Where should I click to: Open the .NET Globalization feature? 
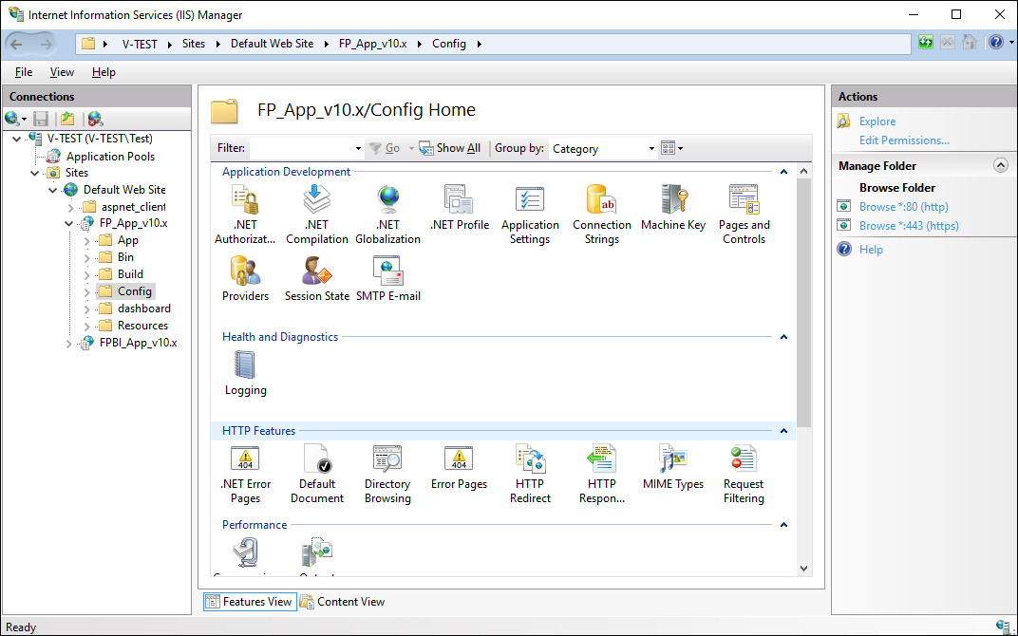(387, 215)
